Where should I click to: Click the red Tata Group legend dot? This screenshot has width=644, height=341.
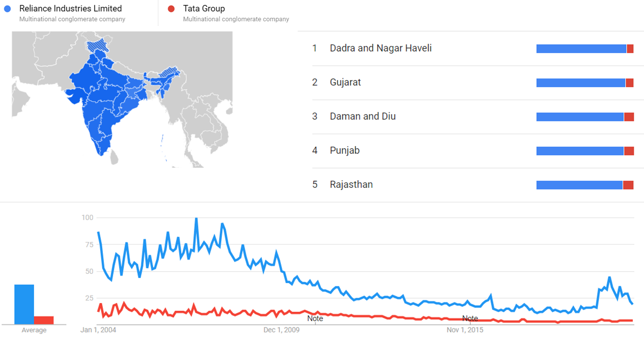[171, 9]
